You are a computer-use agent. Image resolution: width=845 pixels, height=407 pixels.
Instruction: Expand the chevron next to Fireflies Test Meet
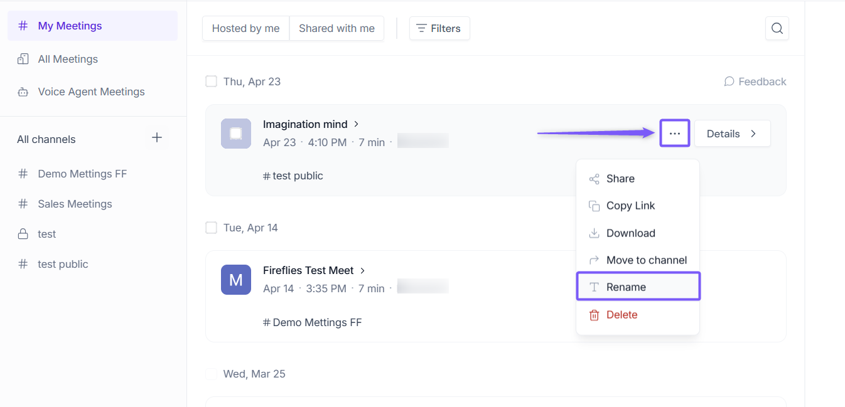click(362, 270)
